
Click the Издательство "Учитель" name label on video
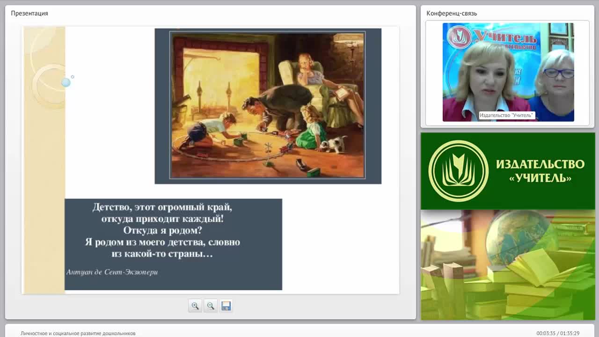[x=506, y=115]
